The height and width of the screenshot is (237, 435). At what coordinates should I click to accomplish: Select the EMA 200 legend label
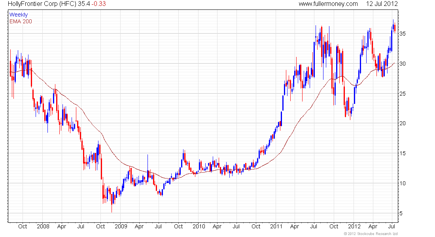coord(21,21)
